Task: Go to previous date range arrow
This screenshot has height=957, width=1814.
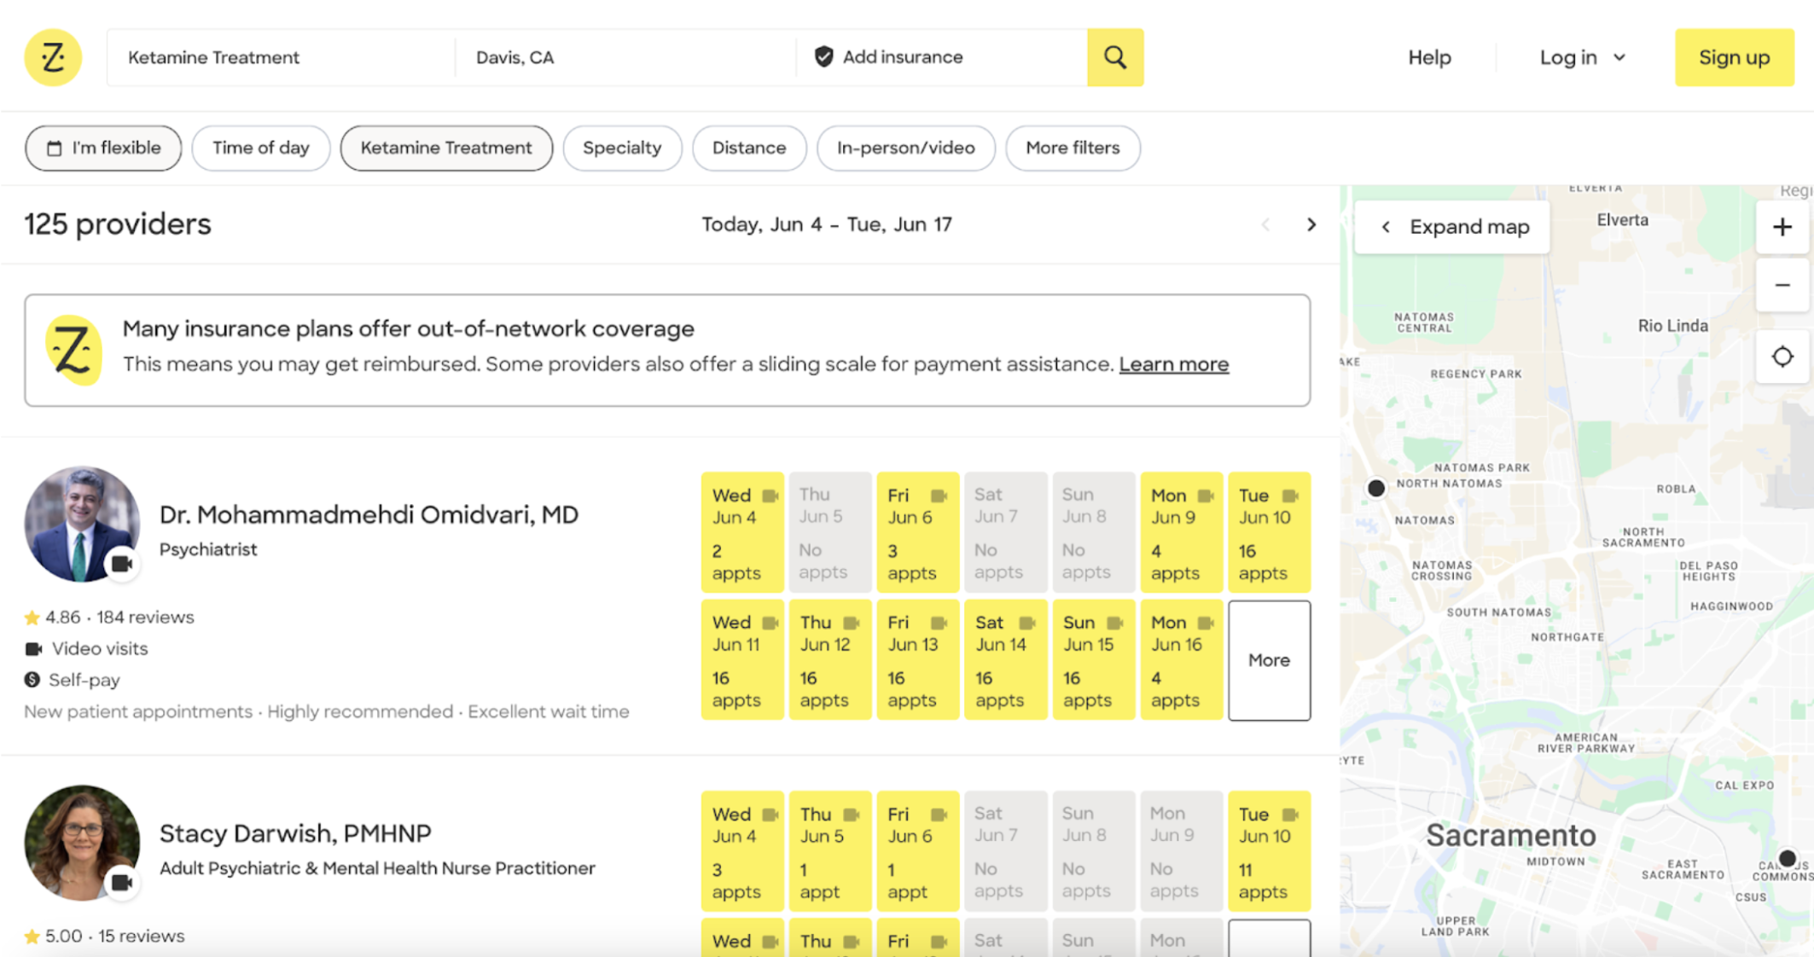Action: tap(1265, 224)
